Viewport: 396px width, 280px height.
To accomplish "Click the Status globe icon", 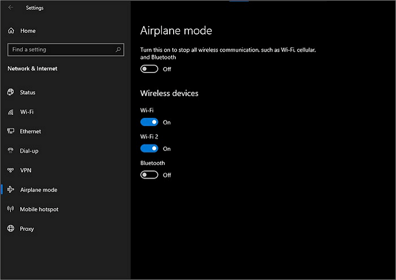I will (10, 92).
